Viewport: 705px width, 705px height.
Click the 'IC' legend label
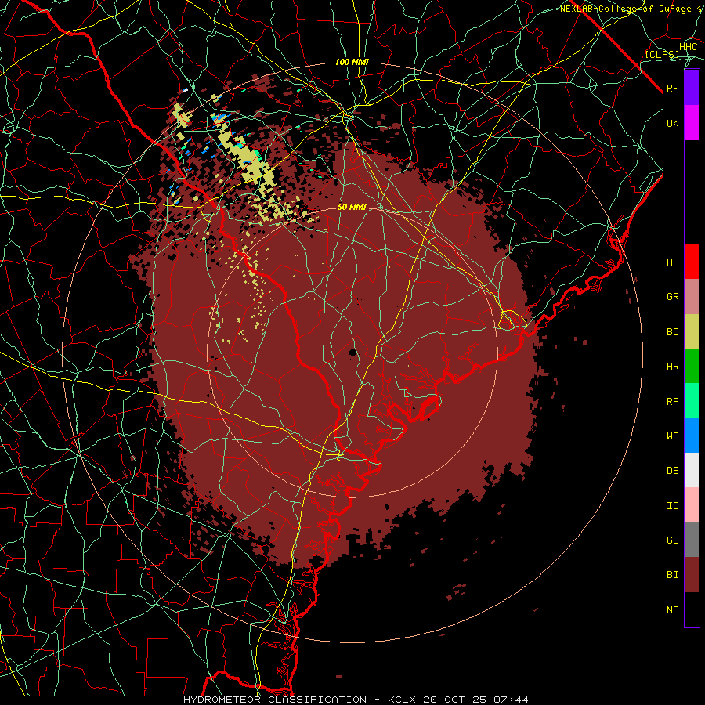coord(672,506)
